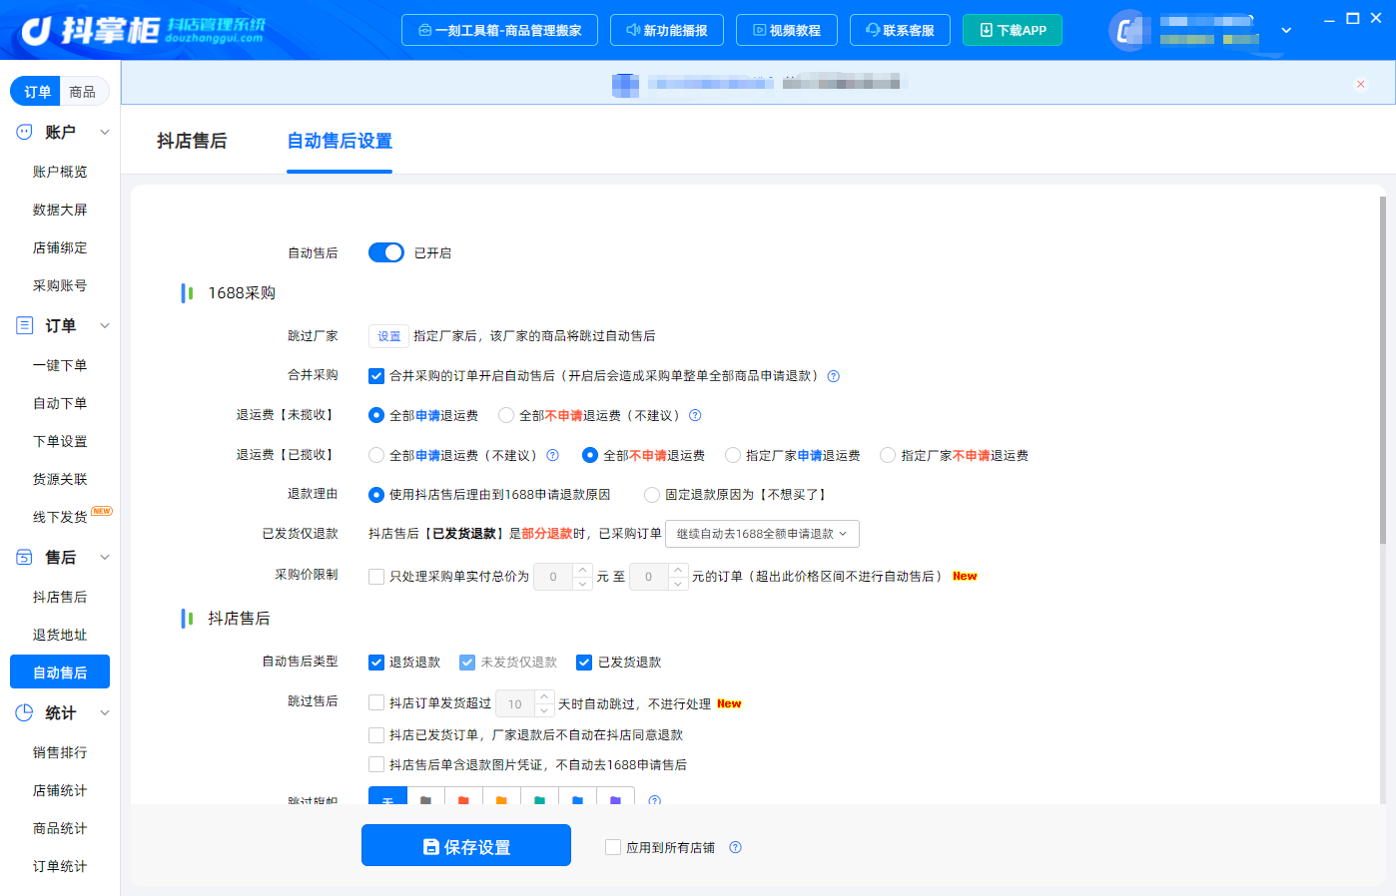Click the minimum purchase price input field
This screenshot has width=1396, height=896.
(x=553, y=577)
